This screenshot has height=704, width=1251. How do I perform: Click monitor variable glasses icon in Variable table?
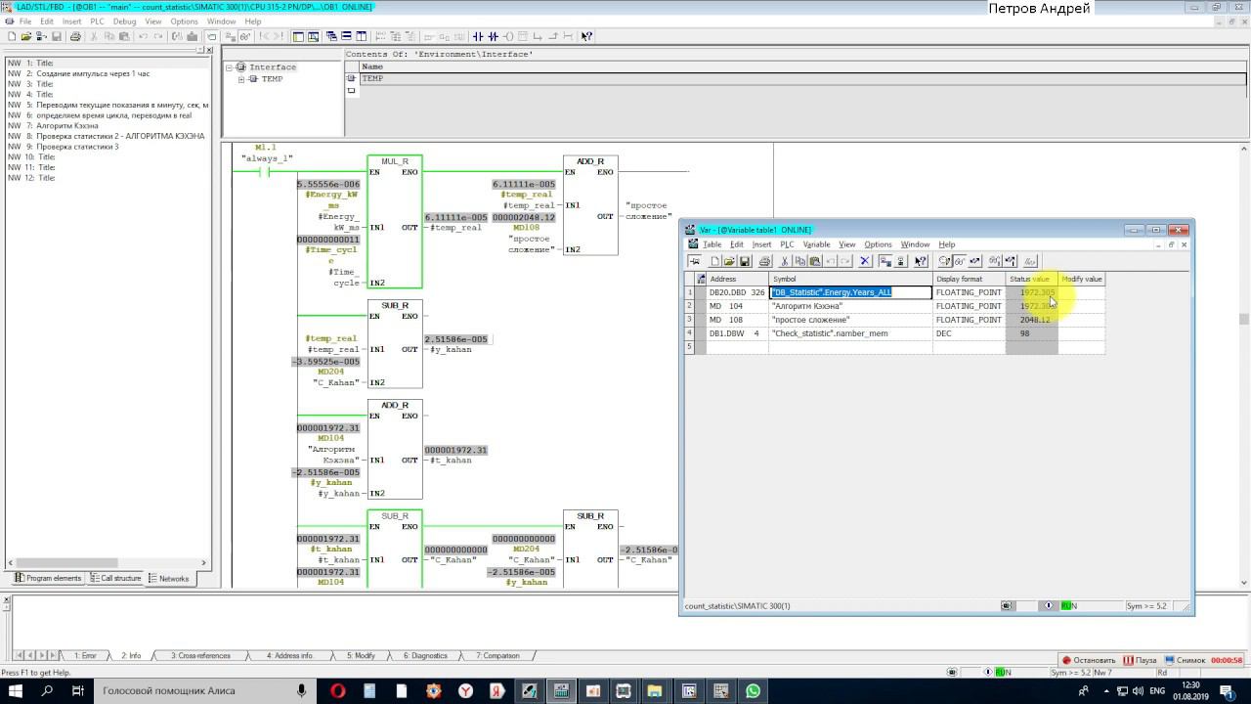coord(960,261)
